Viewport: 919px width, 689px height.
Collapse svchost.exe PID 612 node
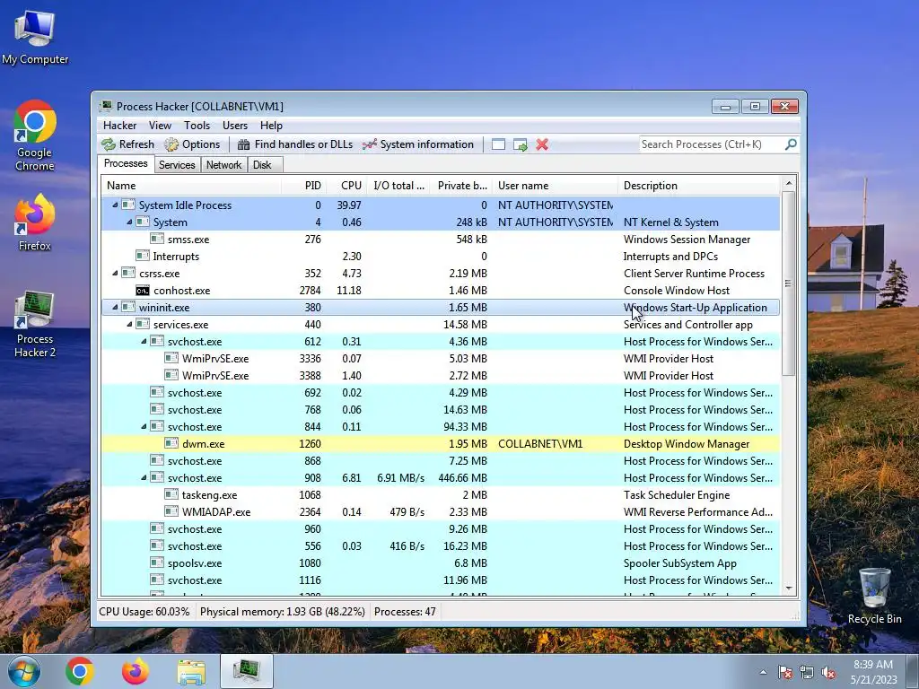[144, 341]
